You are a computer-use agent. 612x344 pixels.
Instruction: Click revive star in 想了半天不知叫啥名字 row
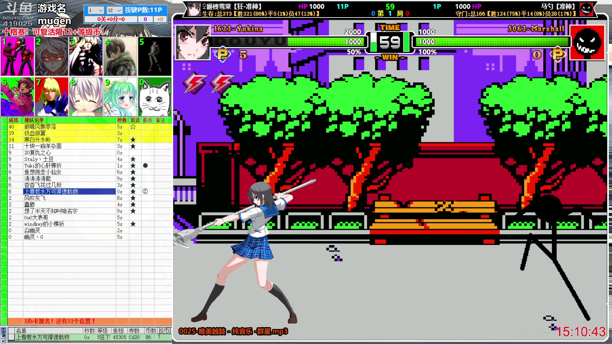coord(133,211)
